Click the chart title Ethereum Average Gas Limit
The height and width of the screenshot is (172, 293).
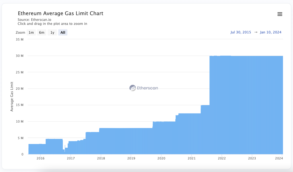(x=61, y=13)
